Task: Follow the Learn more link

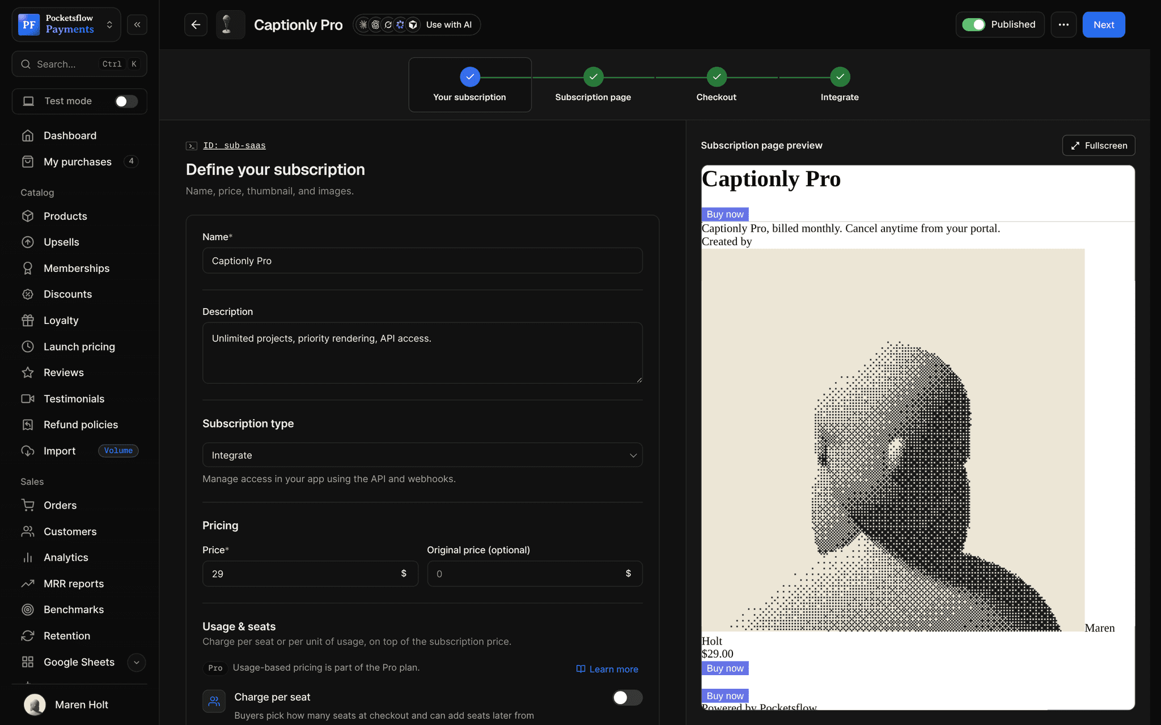Action: [x=607, y=669]
